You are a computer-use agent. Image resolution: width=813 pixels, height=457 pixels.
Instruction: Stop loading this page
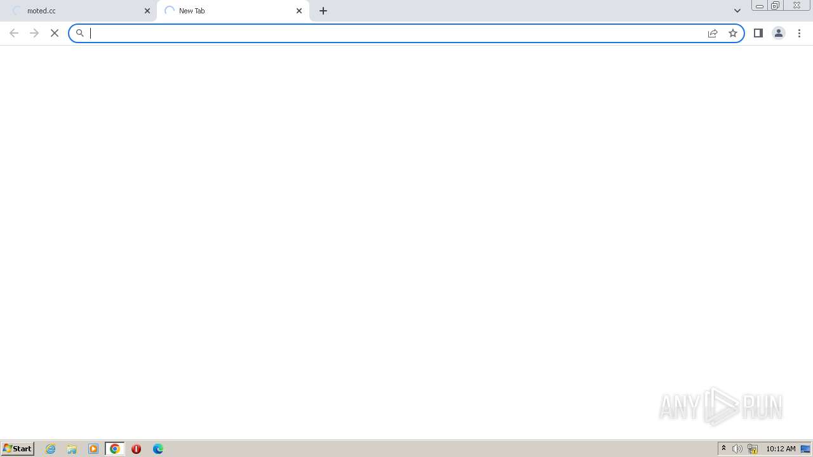click(x=55, y=33)
